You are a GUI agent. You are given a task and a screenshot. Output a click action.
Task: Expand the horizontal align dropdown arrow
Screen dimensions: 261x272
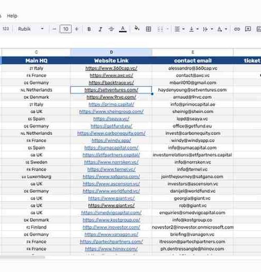[183, 29]
